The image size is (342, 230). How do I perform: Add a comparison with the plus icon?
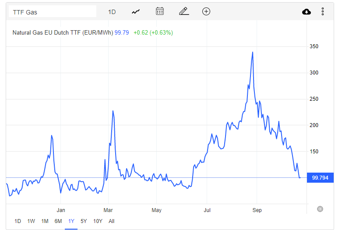[206, 11]
